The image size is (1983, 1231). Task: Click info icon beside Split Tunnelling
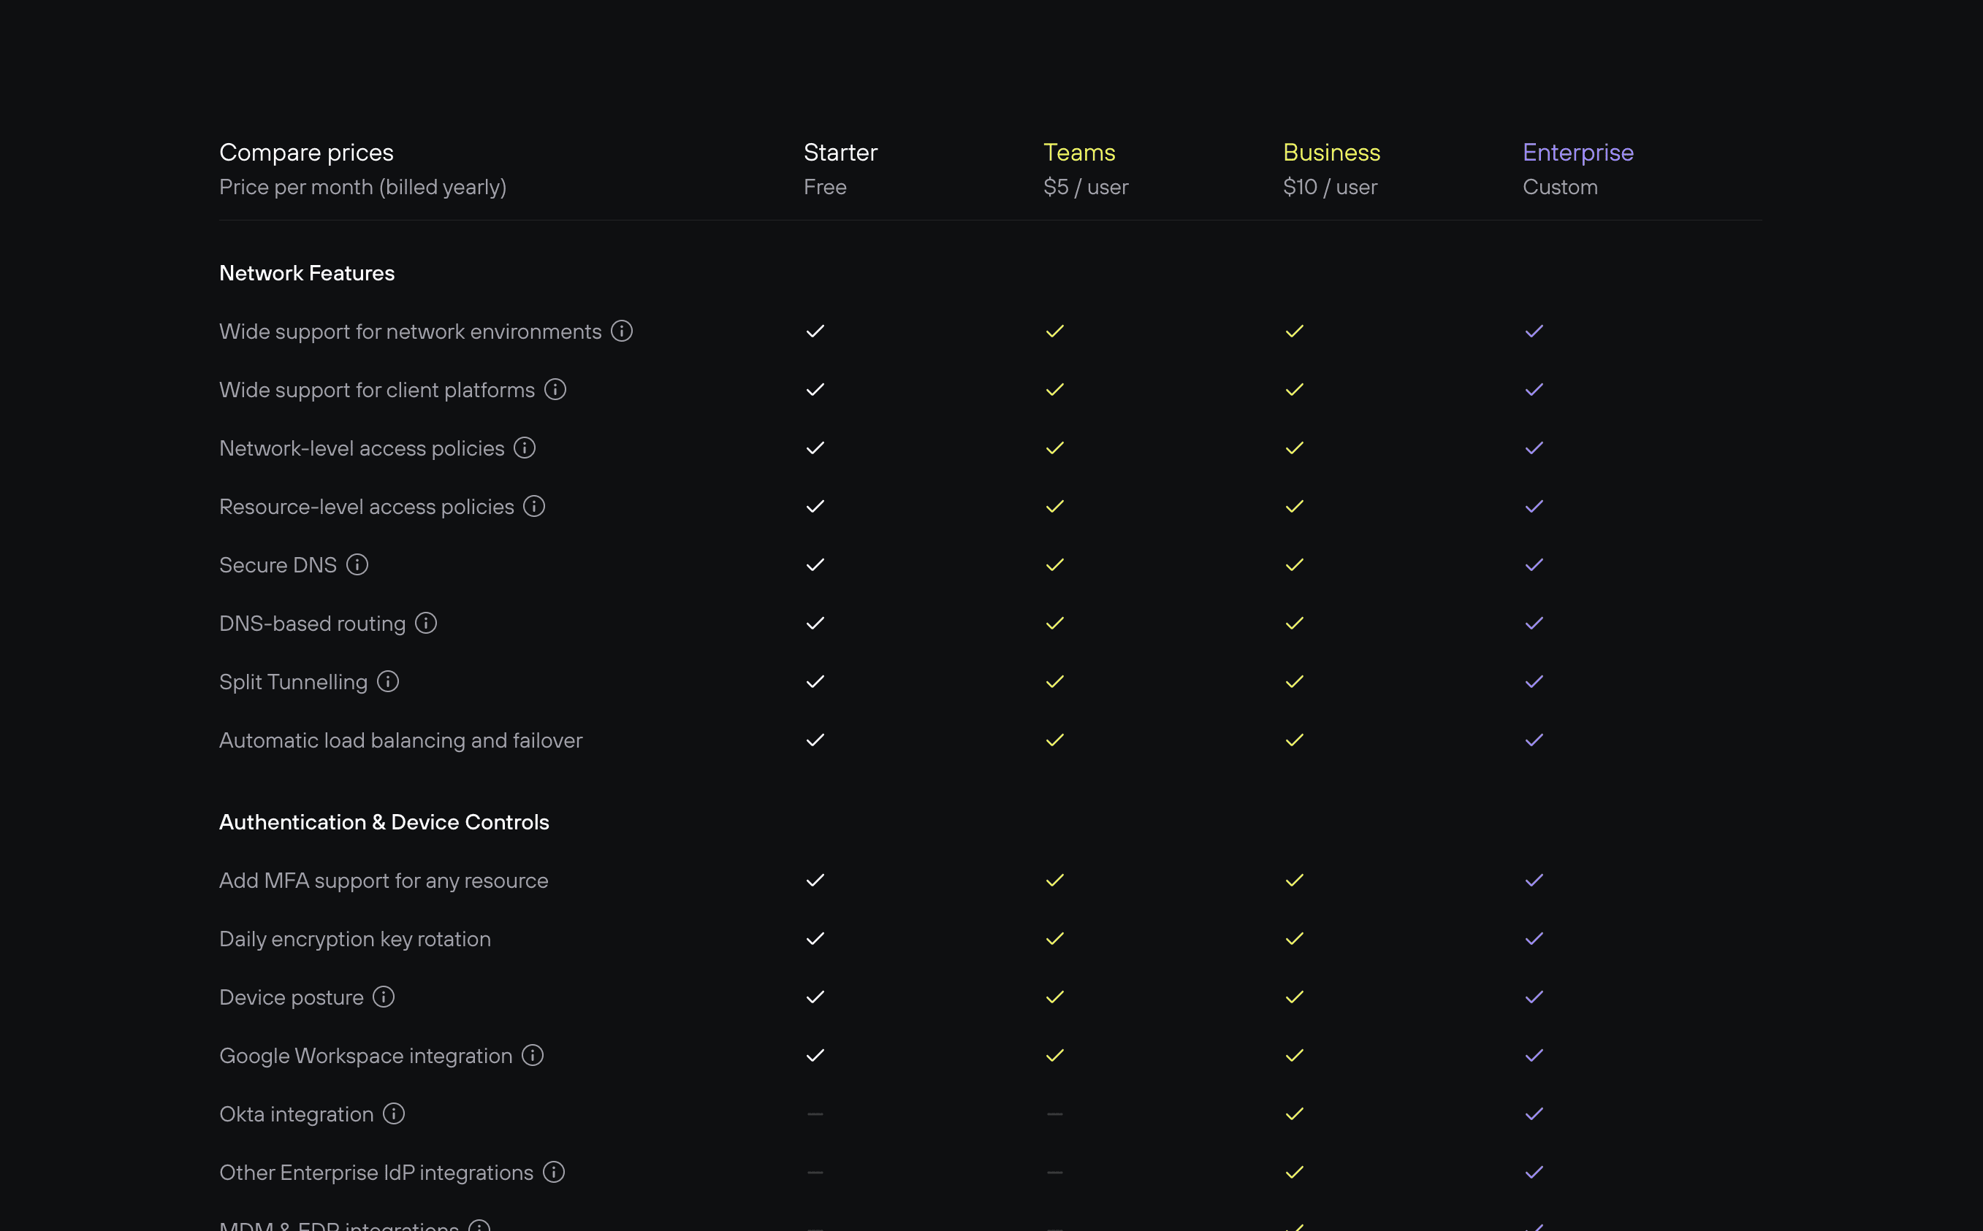388,681
